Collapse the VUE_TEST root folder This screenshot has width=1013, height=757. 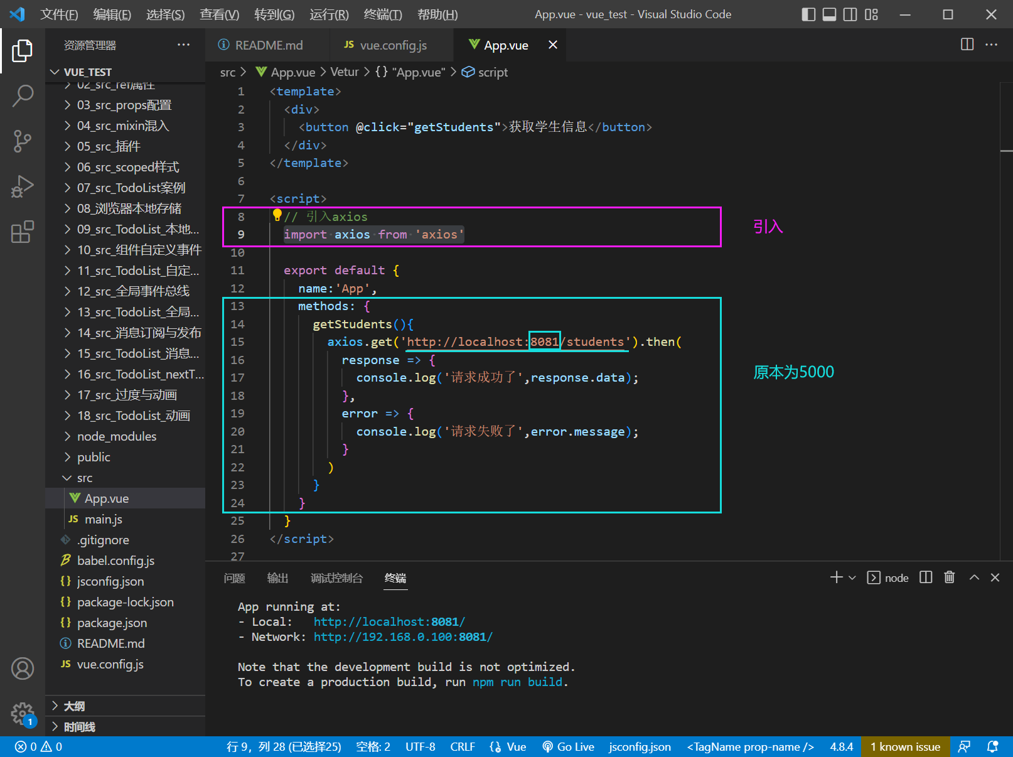tap(126, 72)
